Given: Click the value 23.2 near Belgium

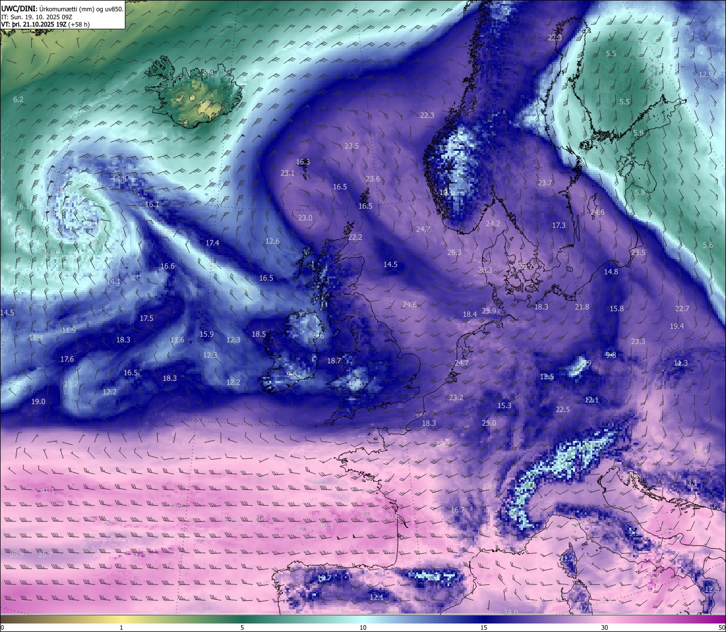Looking at the screenshot, I should [456, 397].
